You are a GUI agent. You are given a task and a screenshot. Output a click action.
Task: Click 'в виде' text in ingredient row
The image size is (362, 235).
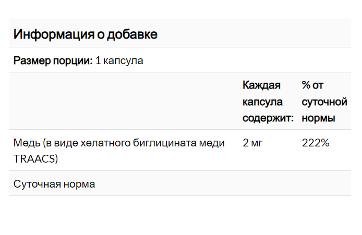tap(61, 143)
